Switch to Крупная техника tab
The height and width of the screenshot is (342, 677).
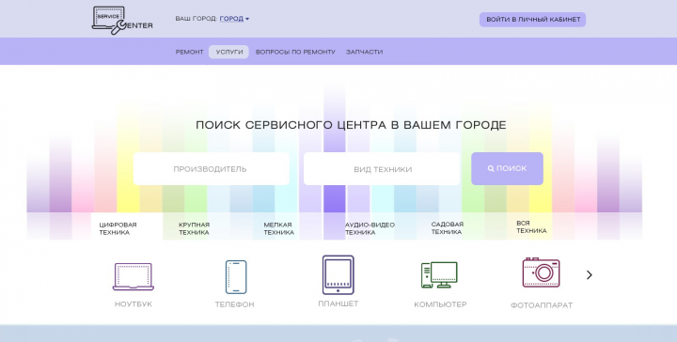tap(194, 228)
